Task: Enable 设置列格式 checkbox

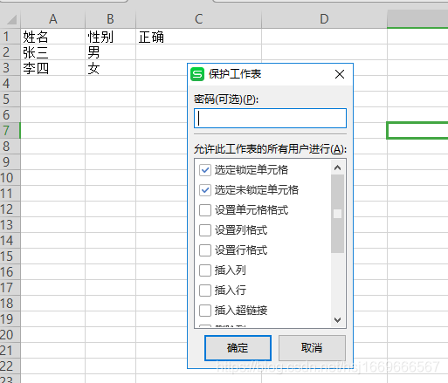Action: click(205, 230)
